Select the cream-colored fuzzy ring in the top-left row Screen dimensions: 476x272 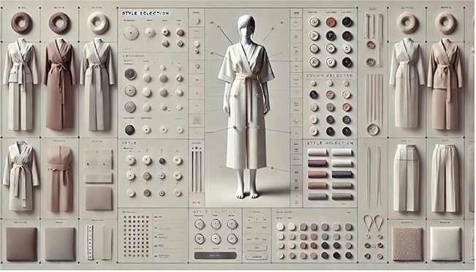98,23
